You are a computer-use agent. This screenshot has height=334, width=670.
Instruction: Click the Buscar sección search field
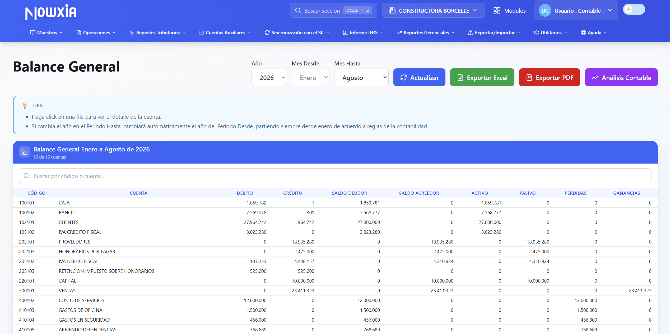click(x=333, y=11)
